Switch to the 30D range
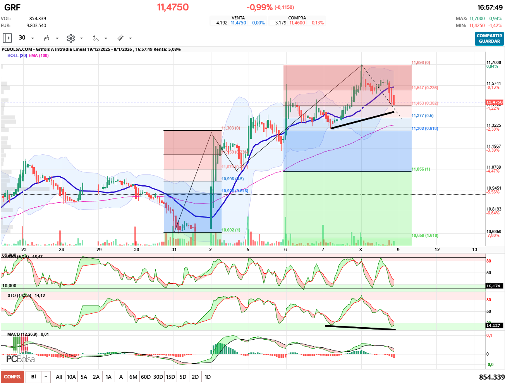The height and width of the screenshot is (385, 510). 158,377
